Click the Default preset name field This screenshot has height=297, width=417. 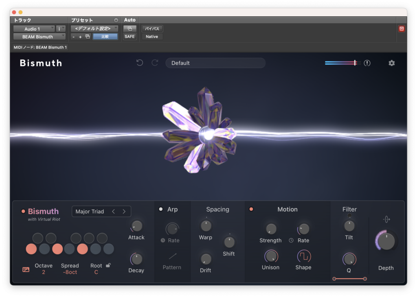point(215,63)
